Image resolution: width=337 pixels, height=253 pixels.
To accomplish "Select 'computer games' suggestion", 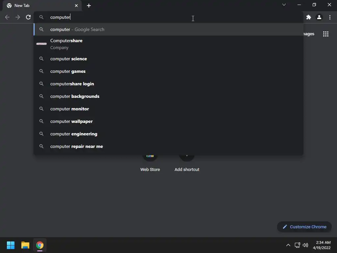I will [168, 71].
